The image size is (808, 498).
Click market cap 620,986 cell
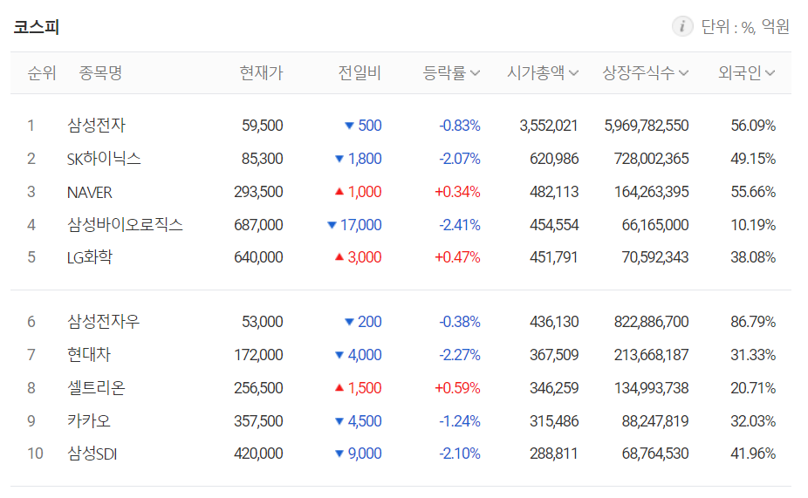tap(554, 159)
